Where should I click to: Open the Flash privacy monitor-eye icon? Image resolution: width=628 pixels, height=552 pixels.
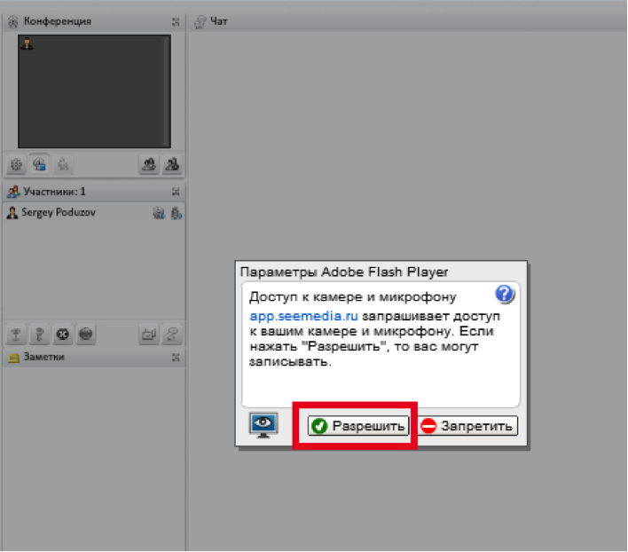coord(263,425)
